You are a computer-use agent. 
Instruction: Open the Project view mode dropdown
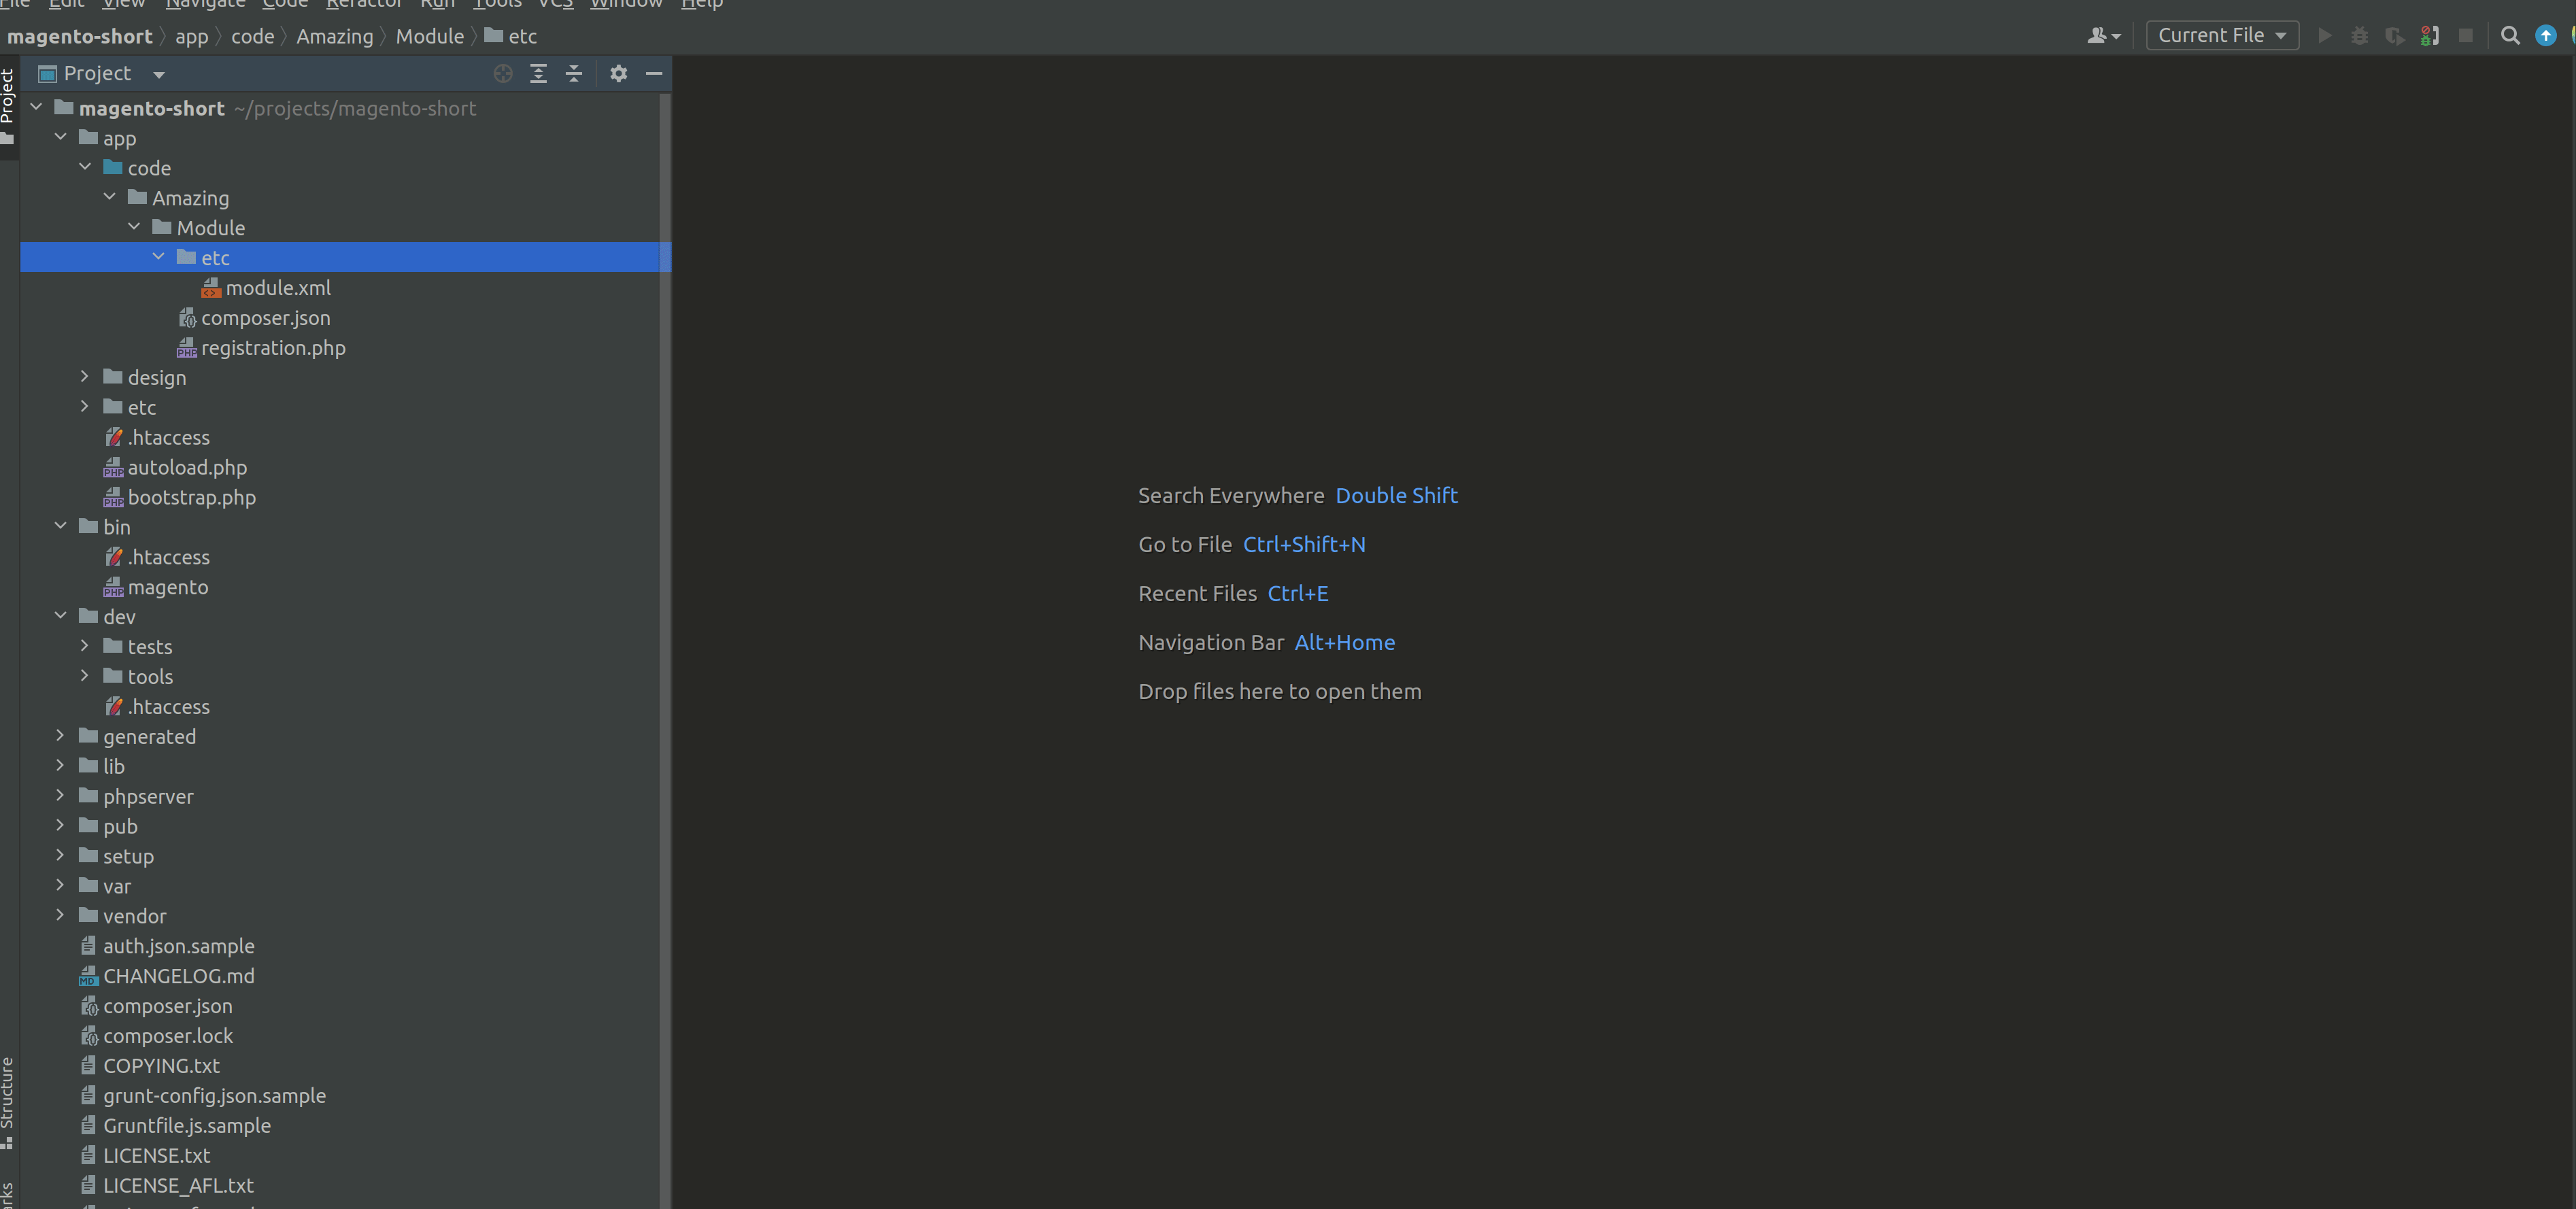point(159,74)
